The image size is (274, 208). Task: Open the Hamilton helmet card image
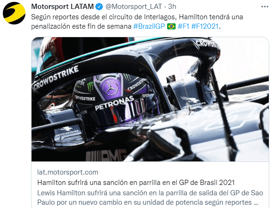pyautogui.click(x=150, y=99)
